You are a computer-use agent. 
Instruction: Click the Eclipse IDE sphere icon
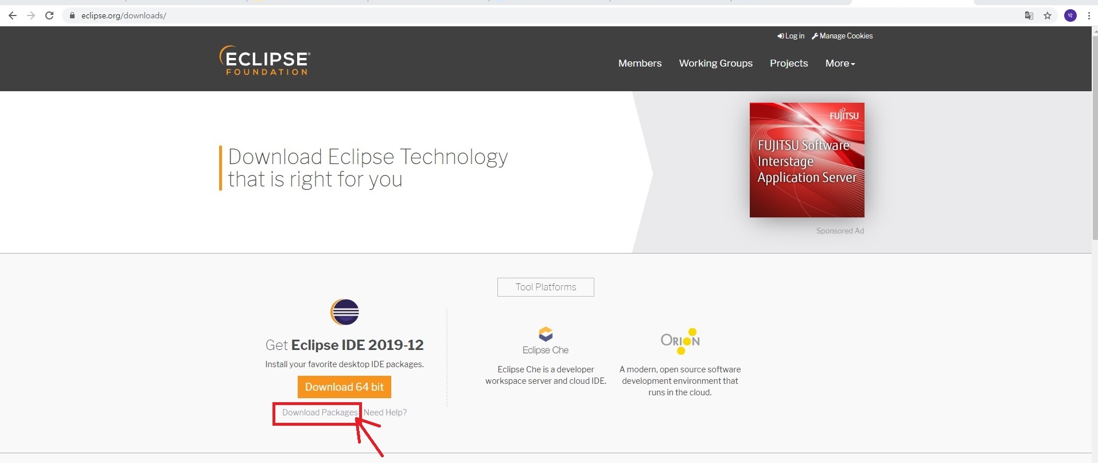(345, 312)
